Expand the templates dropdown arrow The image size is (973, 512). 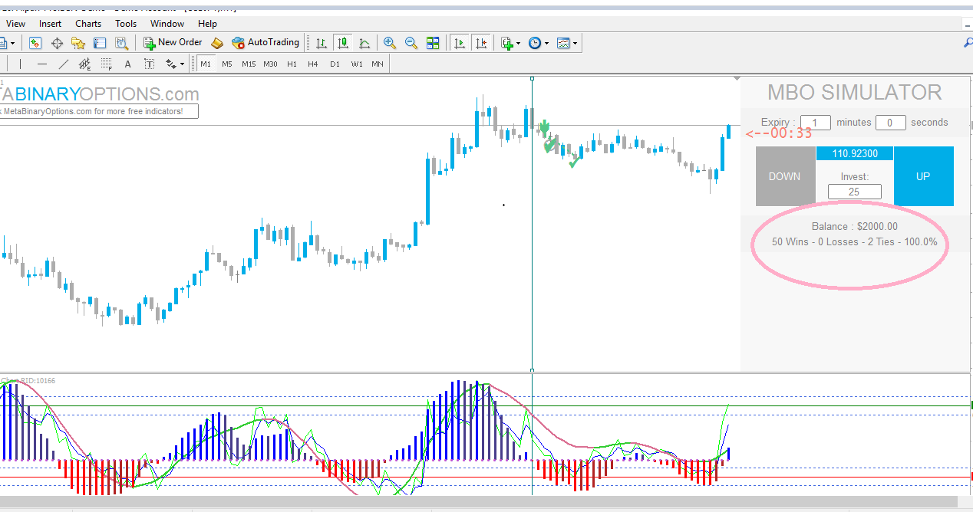point(575,44)
